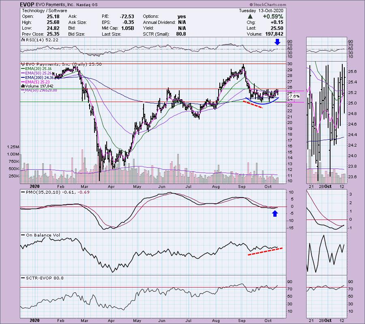Image resolution: width=365 pixels, height=324 pixels.
Task: Select header Volume value 197,842
Action: [274, 34]
